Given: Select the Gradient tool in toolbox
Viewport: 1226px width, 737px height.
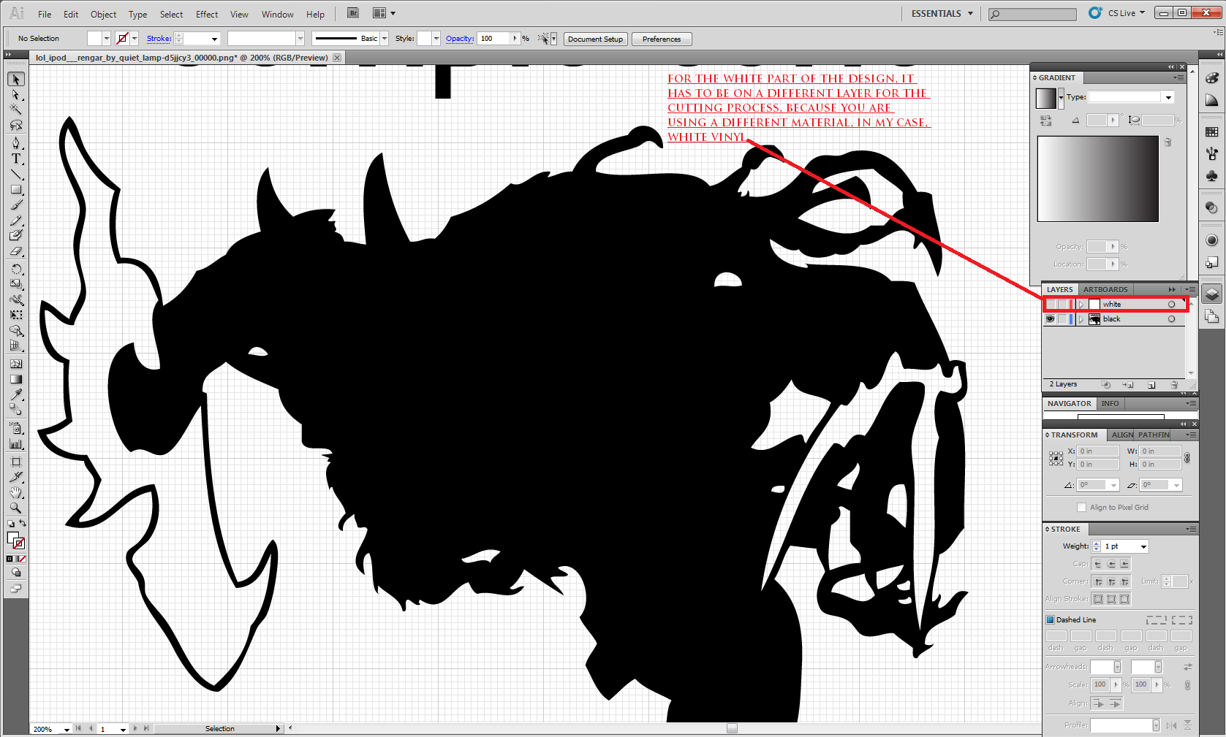Looking at the screenshot, I should click(x=16, y=379).
